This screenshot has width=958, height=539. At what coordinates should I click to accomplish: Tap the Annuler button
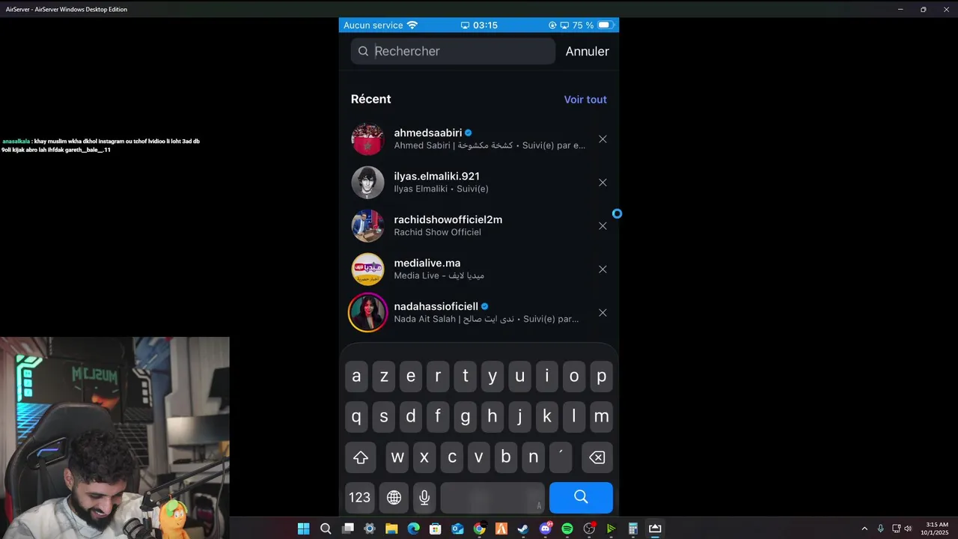(587, 51)
